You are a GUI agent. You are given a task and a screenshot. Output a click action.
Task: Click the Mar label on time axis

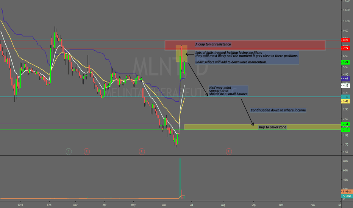click(75, 205)
